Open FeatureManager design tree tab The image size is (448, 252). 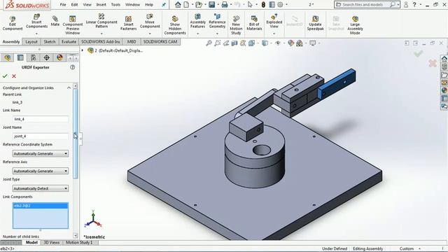coord(8,57)
